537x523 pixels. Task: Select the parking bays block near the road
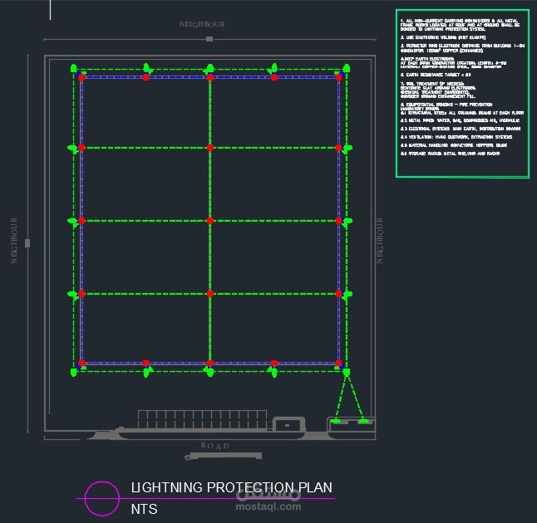click(202, 419)
